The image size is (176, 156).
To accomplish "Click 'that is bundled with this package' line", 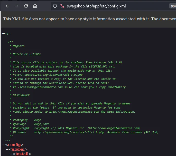I will pos(62,66).
